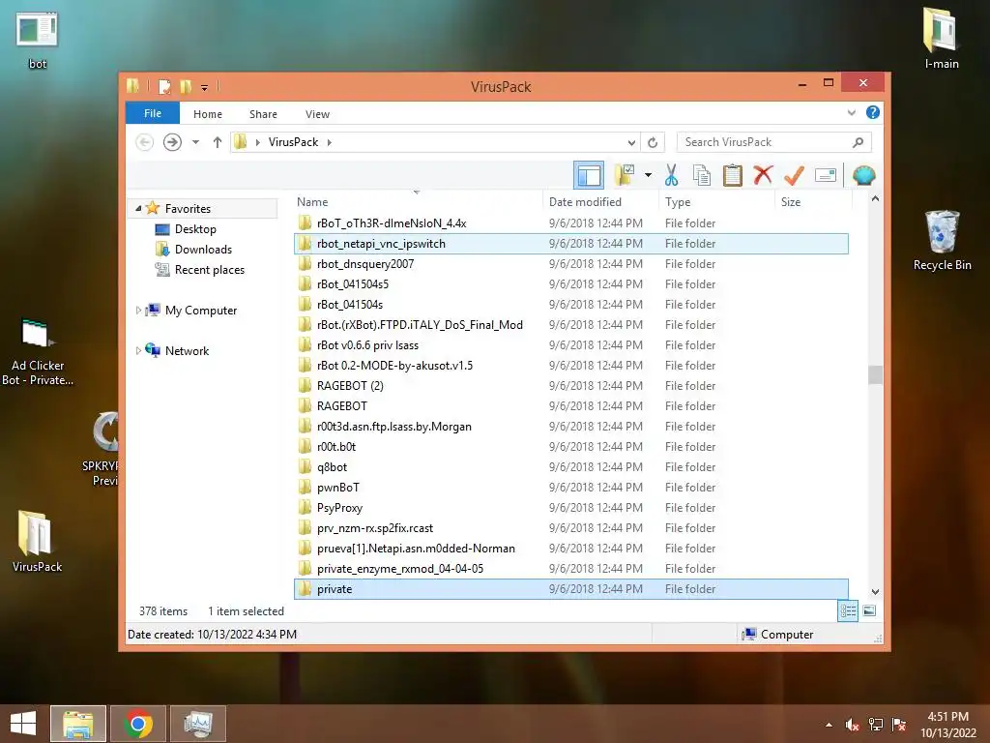
Task: Click the Cut scissors toolbar icon
Action: tap(671, 175)
